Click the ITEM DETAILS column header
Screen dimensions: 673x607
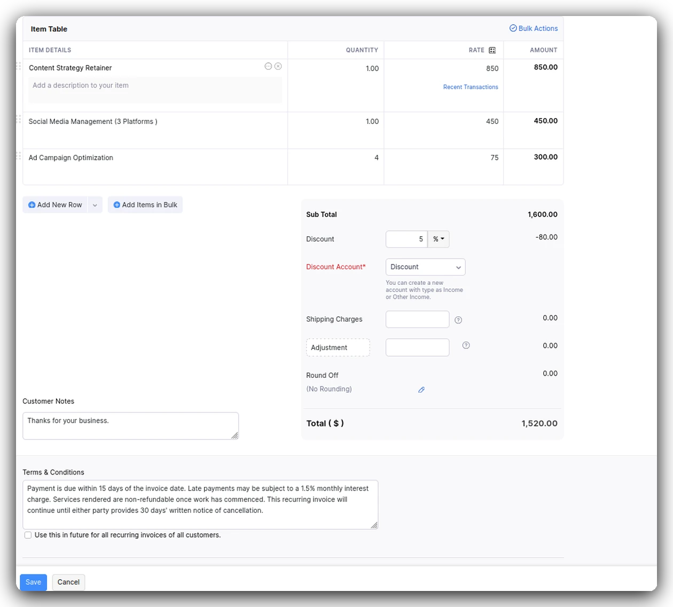(50, 50)
